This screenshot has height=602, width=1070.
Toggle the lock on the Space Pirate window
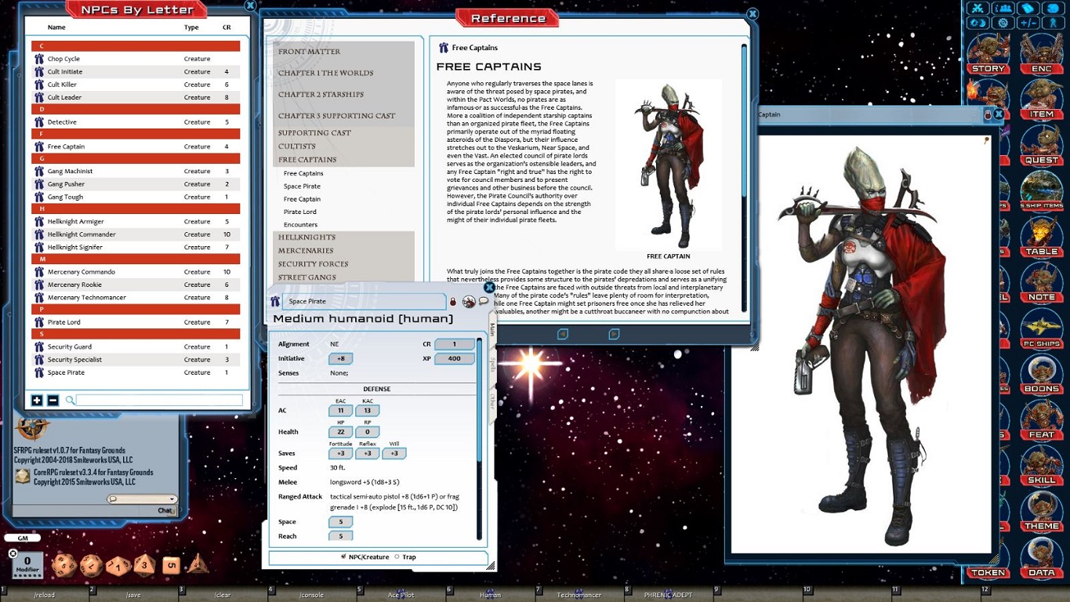coord(453,301)
